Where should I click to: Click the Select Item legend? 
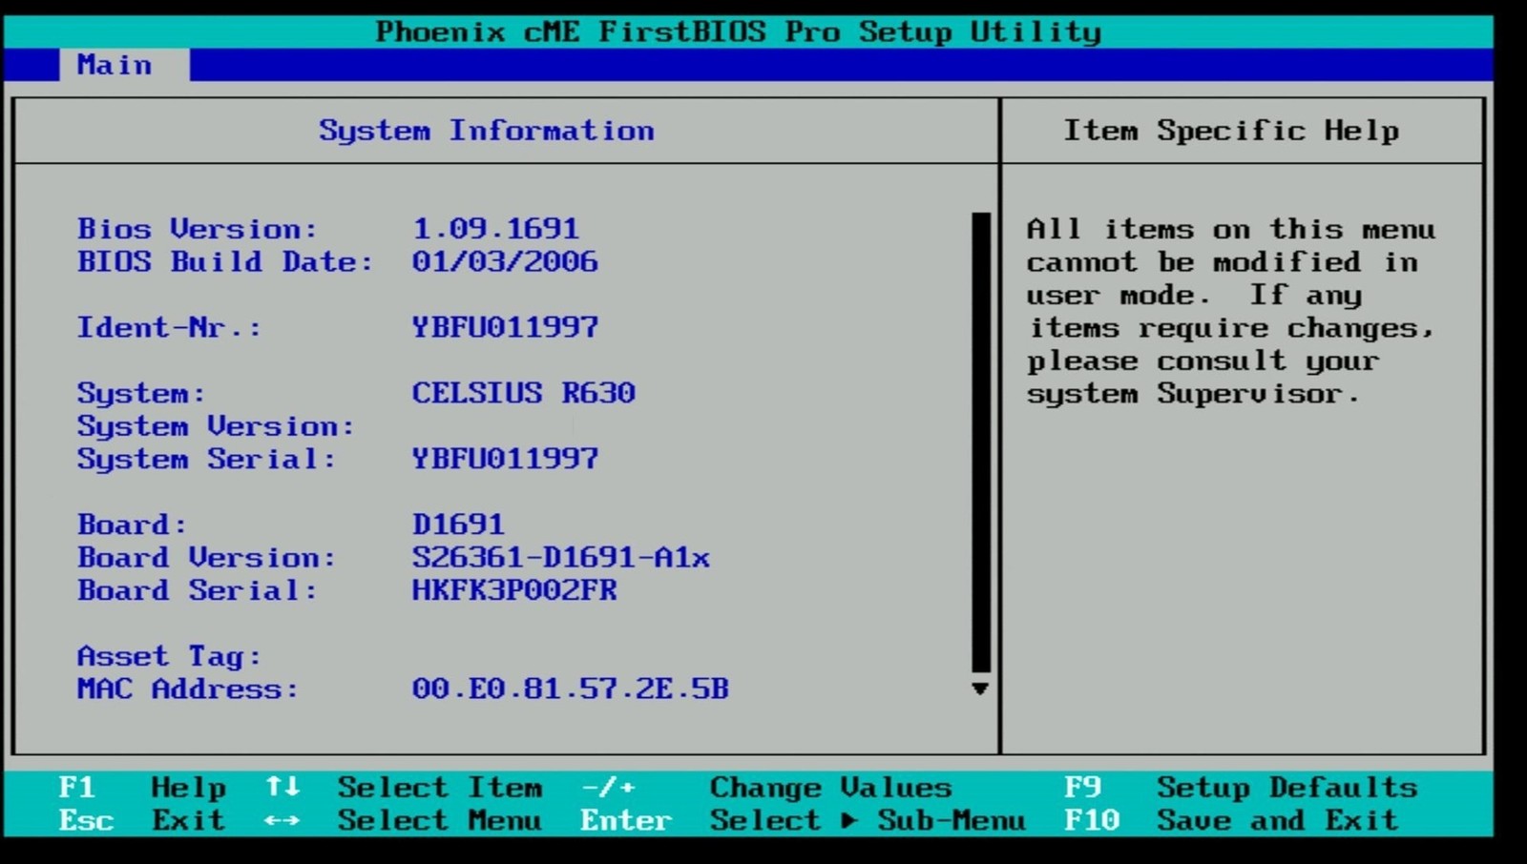(x=440, y=788)
